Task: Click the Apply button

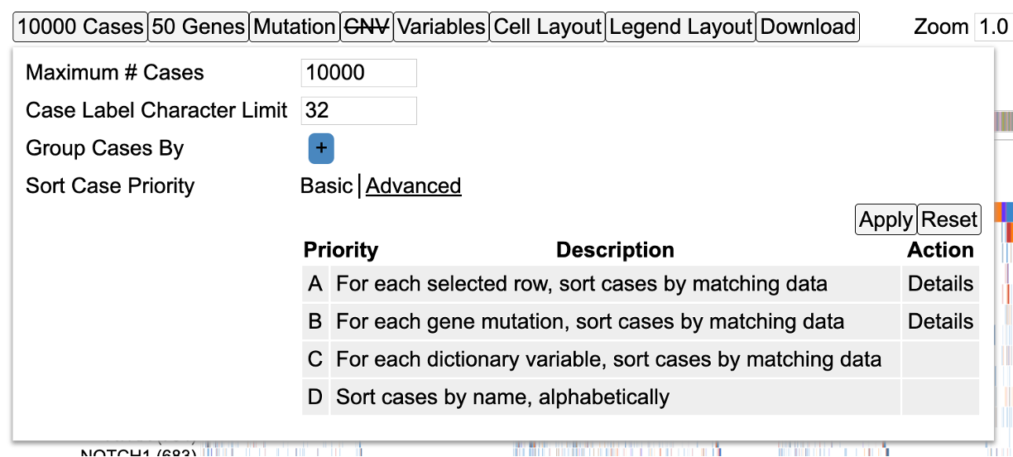Action: pyautogui.click(x=886, y=220)
